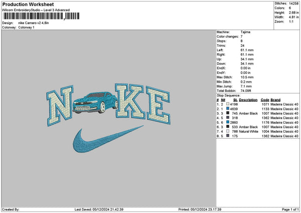Click the Zoom value 1:1
This screenshot has height=213, width=301.
click(x=291, y=22)
